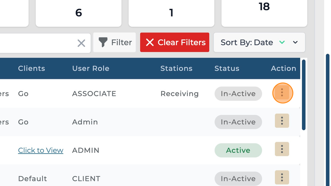
Task: Open the Filter funnel button
Action: [x=115, y=43]
